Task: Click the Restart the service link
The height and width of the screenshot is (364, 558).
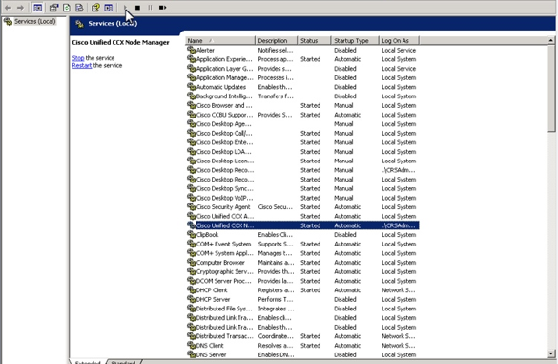Action: pos(82,65)
